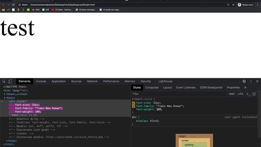Open the three-dot actions beside the div node
The height and width of the screenshot is (147, 261).
pos(2,101)
